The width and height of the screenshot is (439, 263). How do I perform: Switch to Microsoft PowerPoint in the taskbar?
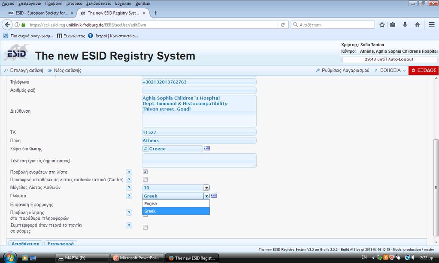(x=136, y=258)
